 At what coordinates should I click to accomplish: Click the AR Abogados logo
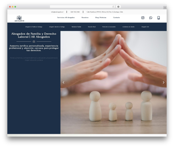(x=19, y=18)
